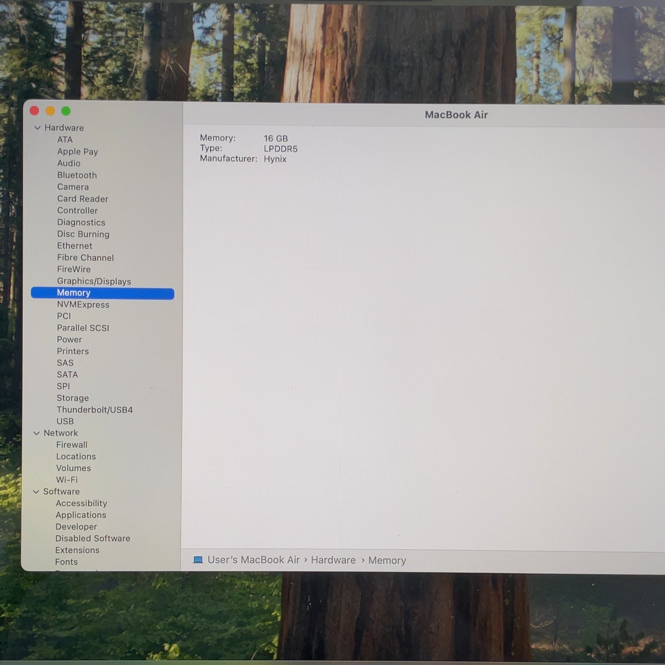Image resolution: width=665 pixels, height=665 pixels.
Task: Click the laptop icon in the path bar
Action: pos(198,560)
